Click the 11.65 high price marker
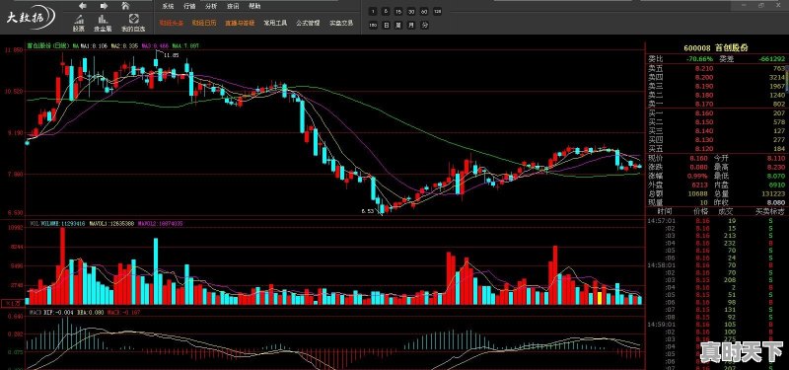Viewport: 789px width, 370px height. 172,55
